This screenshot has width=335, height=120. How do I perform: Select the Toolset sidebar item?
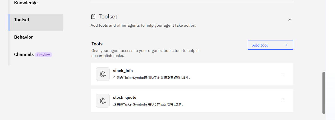tap(22, 20)
